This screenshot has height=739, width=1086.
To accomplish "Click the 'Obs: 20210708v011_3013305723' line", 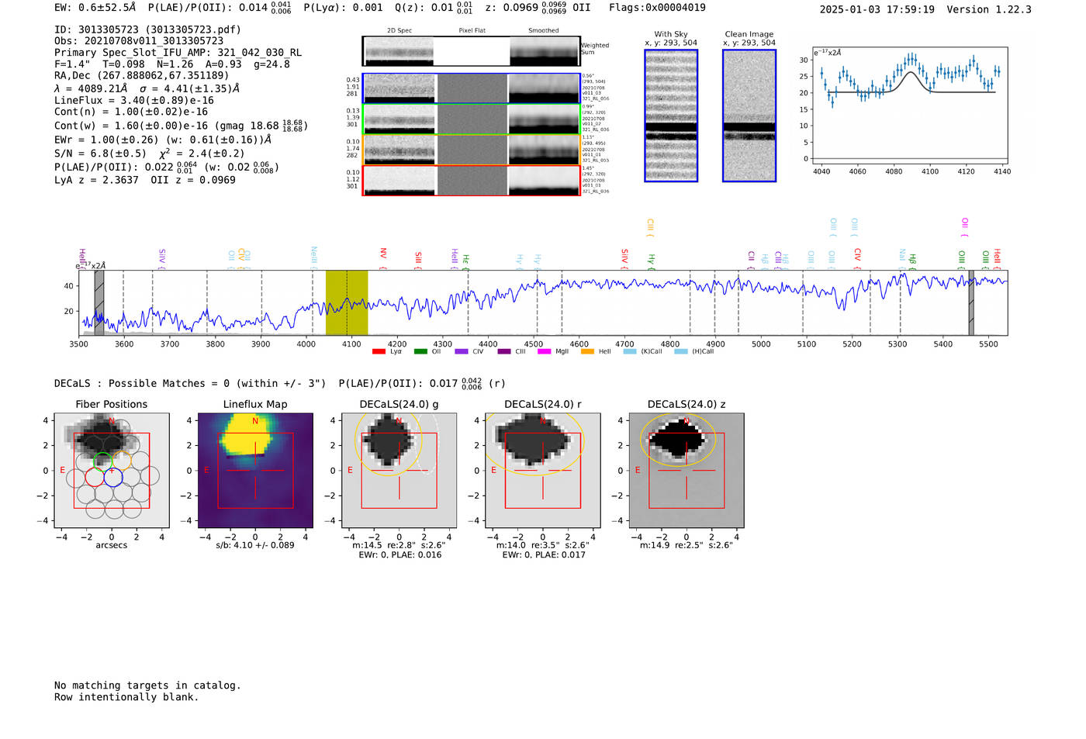I will 139,41.
